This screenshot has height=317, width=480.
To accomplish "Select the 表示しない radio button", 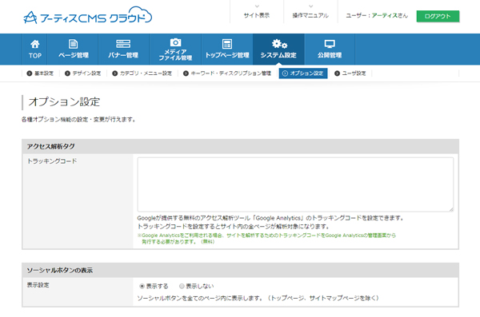I will coord(182,286).
